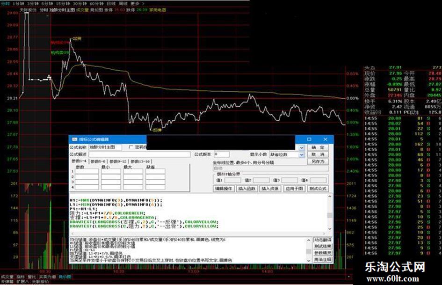Switch to the 60分钟 chart period tab
The image size is (442, 285).
tap(96, 3)
